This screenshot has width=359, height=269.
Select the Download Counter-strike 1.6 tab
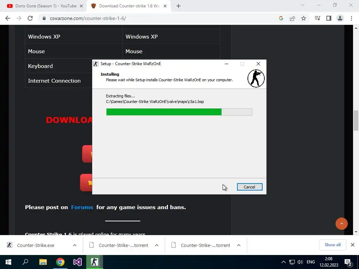pyautogui.click(x=129, y=6)
